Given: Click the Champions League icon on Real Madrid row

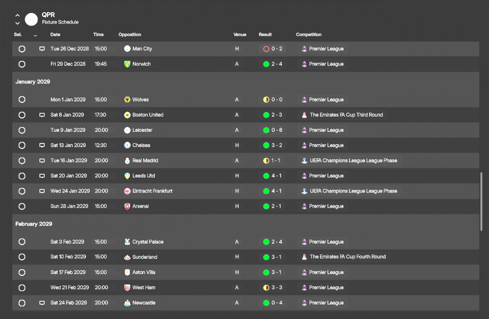Looking at the screenshot, I should (x=304, y=160).
